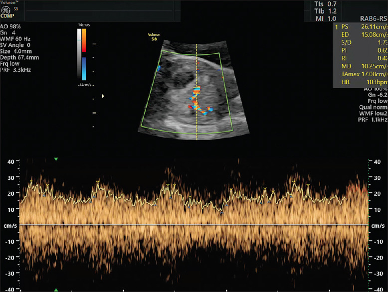Click the grayscale map bar

point(78,55)
